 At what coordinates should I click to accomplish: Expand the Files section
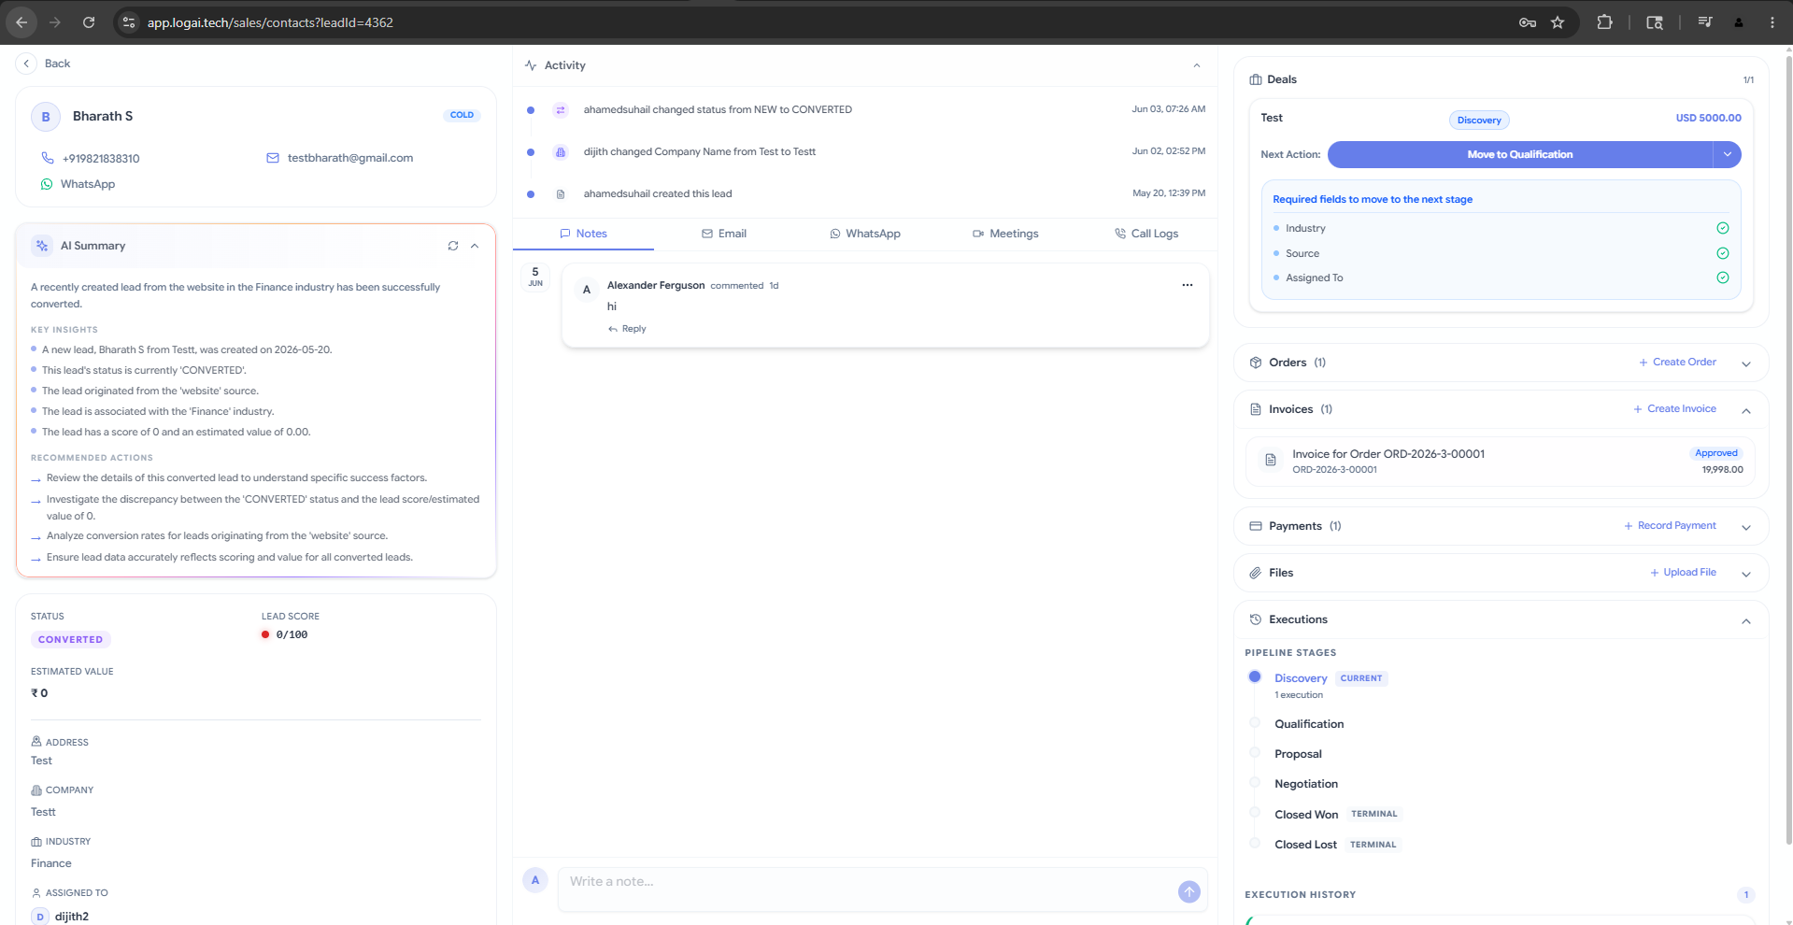point(1746,574)
